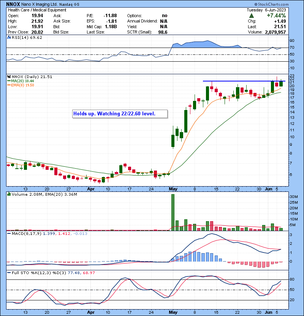Click the stochastic %D value 68.97
This screenshot has height=316, width=304.
(89, 273)
